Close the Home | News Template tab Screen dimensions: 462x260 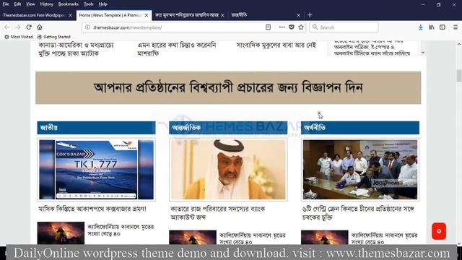pos(147,15)
